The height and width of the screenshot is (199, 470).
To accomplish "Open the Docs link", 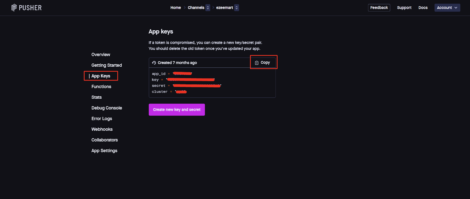I will [x=423, y=8].
